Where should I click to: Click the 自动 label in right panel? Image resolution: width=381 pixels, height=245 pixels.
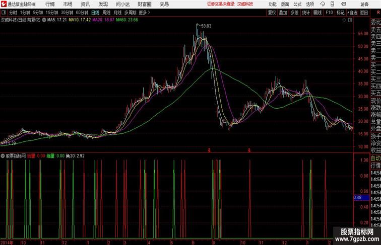point(375,158)
